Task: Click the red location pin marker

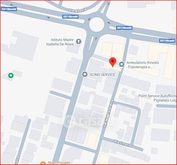Action: 113,62
